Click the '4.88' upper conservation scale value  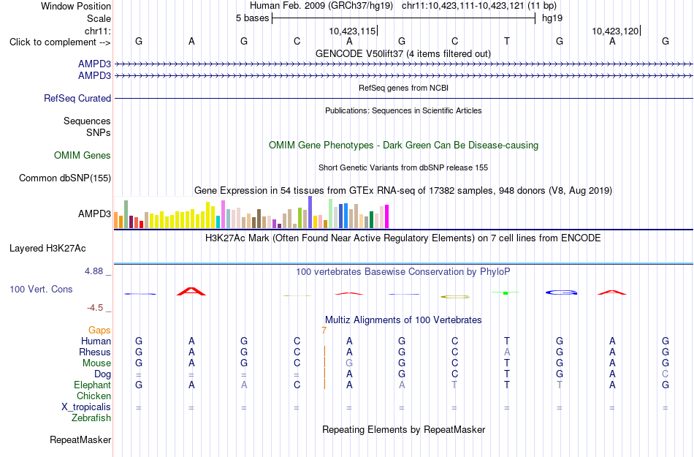click(94, 271)
